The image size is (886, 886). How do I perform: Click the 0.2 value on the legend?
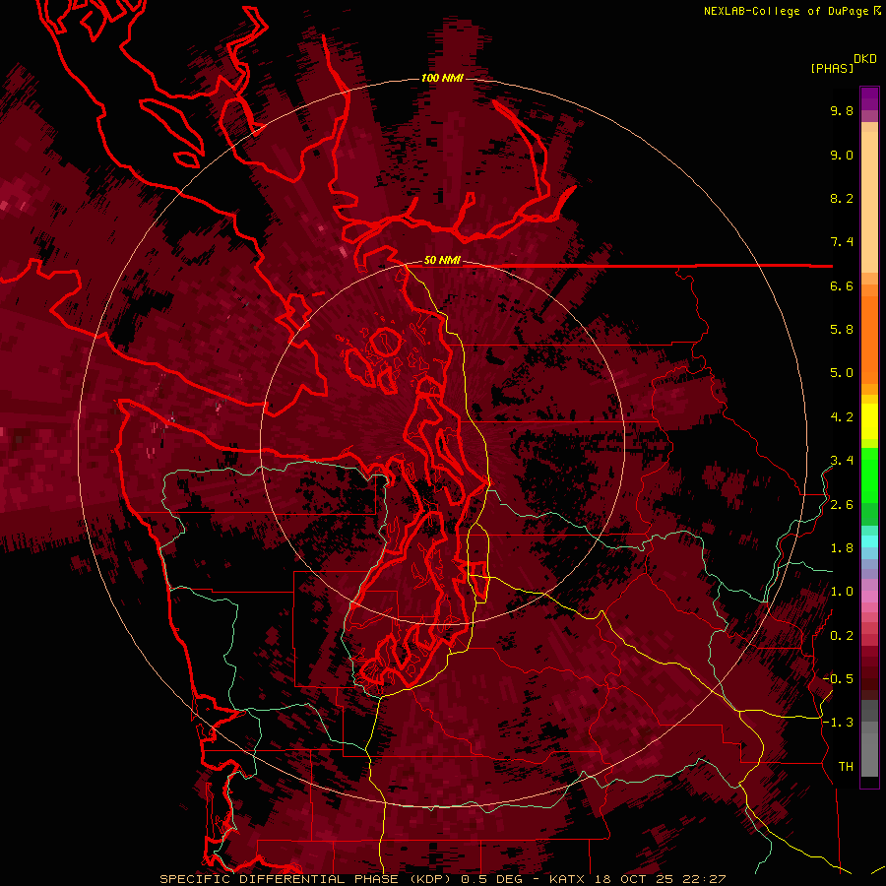point(842,636)
